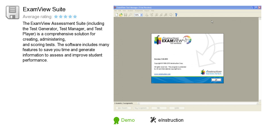Open the View menu
The image size is (267, 133).
click(124, 11)
